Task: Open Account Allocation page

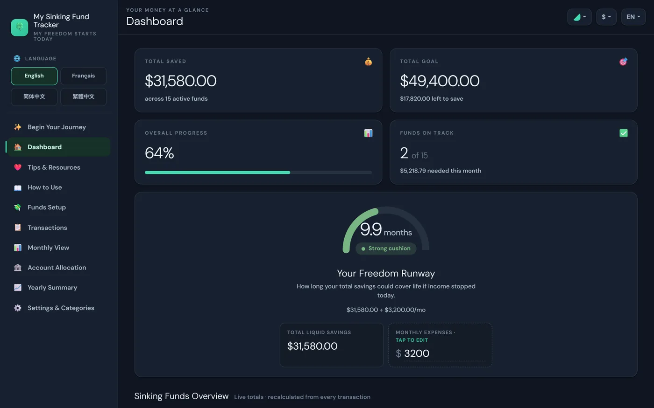Action: tap(58, 268)
